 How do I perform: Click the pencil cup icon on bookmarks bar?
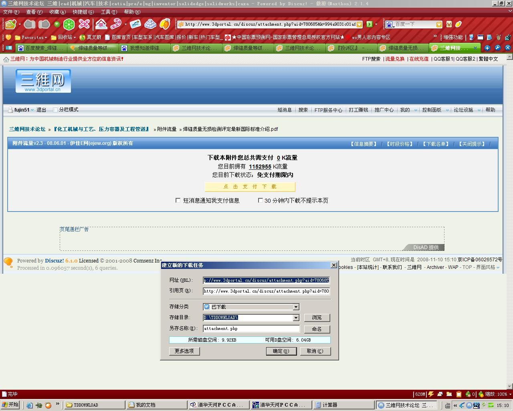[499, 37]
